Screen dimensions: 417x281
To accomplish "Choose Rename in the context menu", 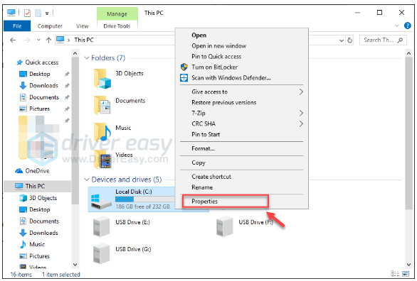I will point(202,187).
